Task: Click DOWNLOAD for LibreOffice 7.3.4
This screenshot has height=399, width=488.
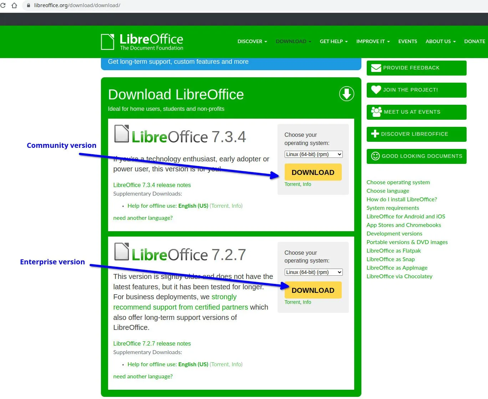Action: 313,172
